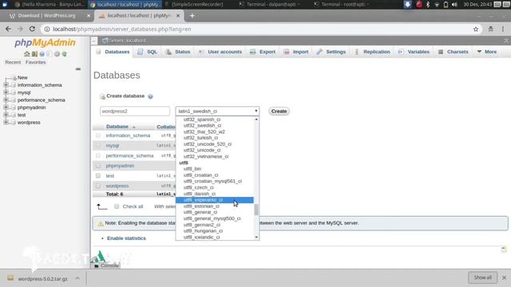Screen dimensions: 511x287
Task: Open the User accounts tab
Action: 220,52
